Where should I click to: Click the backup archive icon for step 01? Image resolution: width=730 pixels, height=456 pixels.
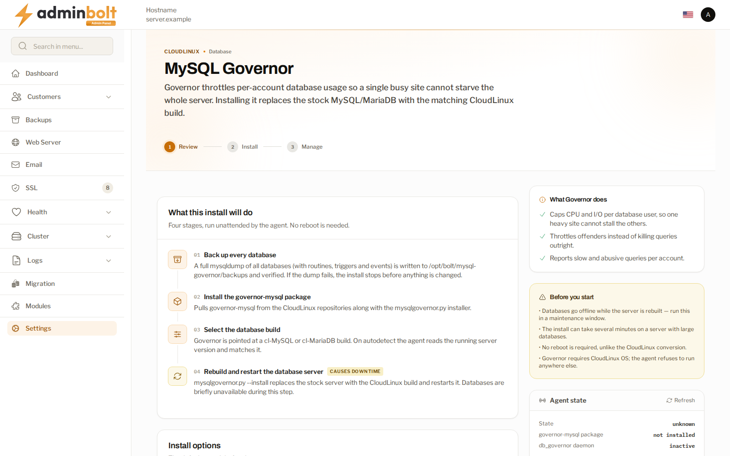click(177, 259)
